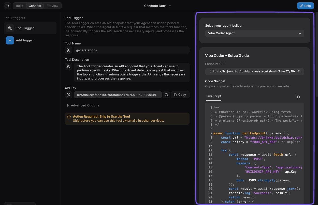Edit the Tool Description text area

[132, 72]
